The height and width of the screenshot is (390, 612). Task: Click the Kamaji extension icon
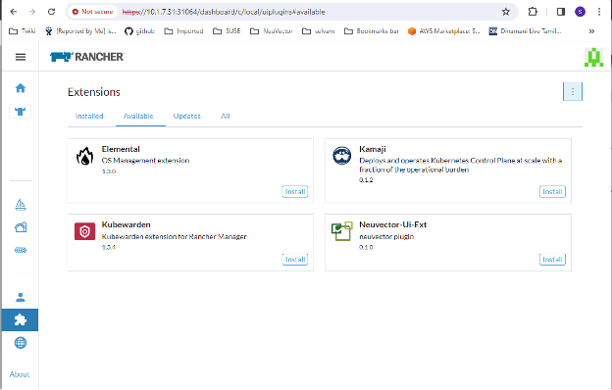[342, 156]
